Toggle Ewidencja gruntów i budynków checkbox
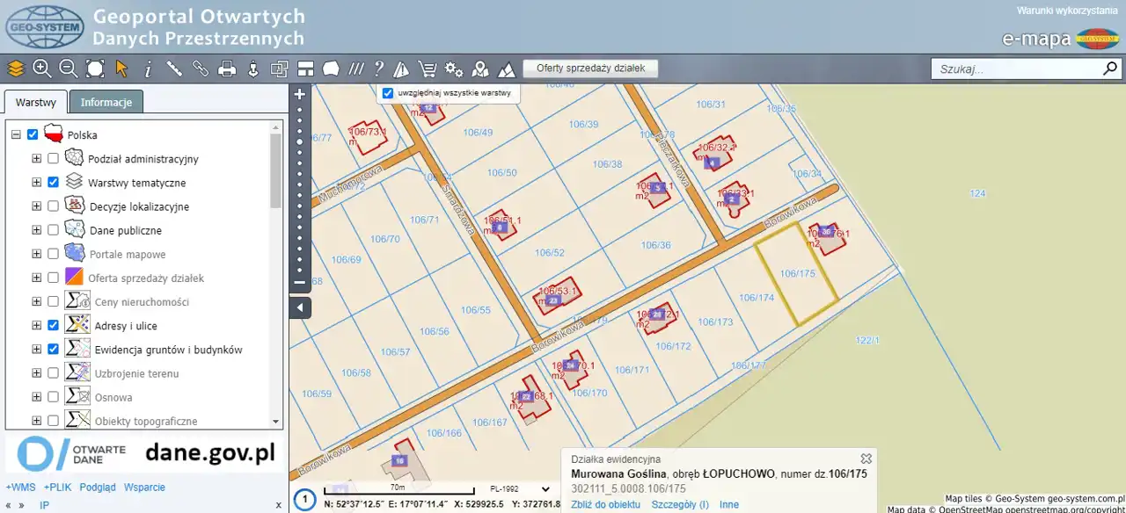 click(x=54, y=349)
